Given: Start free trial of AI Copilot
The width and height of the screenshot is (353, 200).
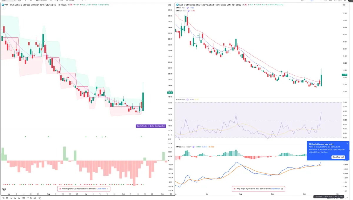Looking at the screenshot, I should [338, 157].
